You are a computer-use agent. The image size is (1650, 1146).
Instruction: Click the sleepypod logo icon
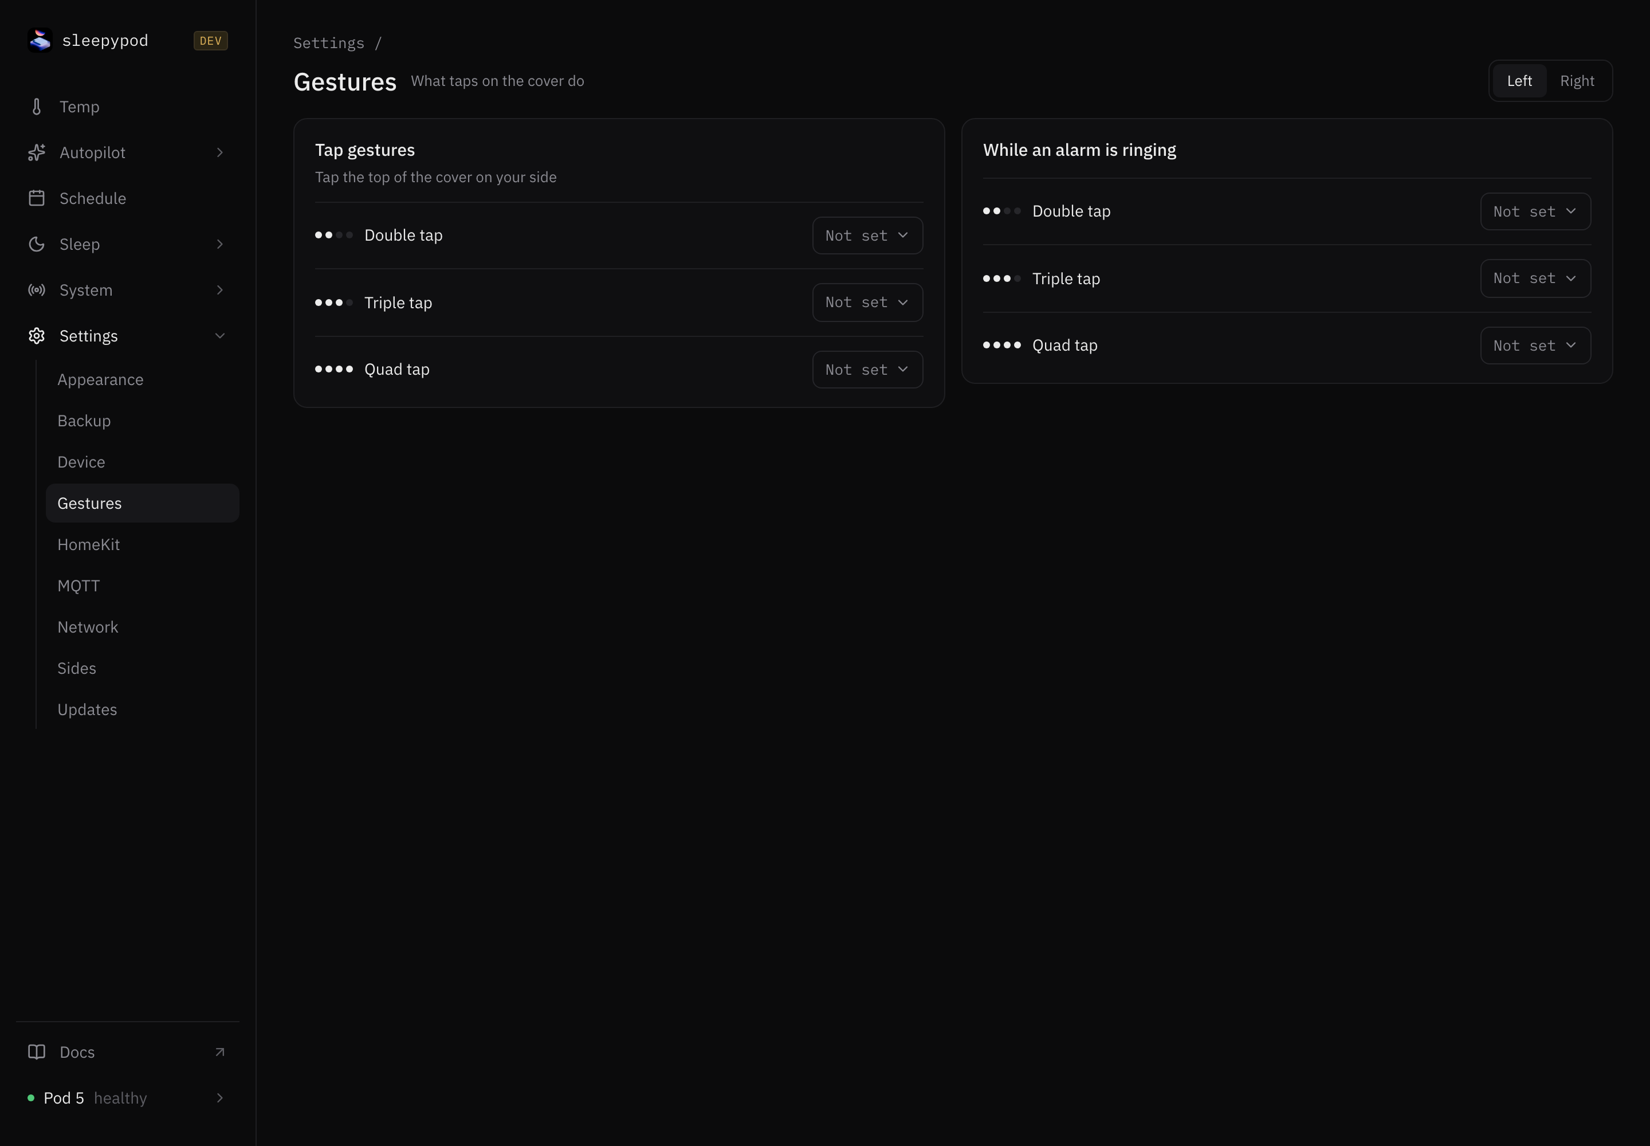tap(40, 40)
